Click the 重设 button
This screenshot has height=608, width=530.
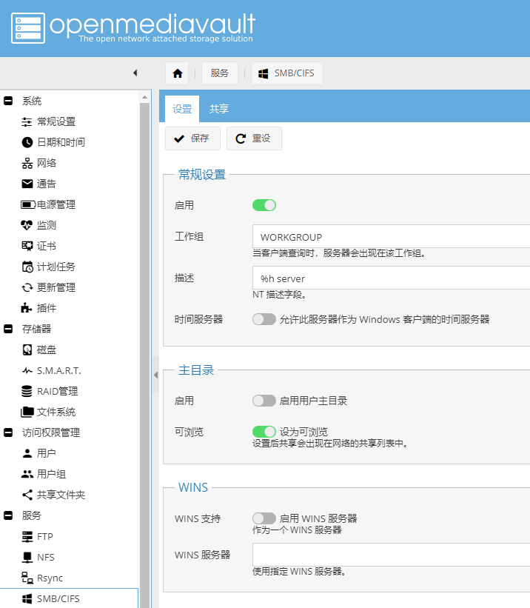254,138
